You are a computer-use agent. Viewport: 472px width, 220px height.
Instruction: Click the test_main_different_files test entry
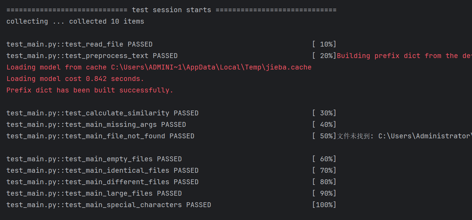point(102,182)
